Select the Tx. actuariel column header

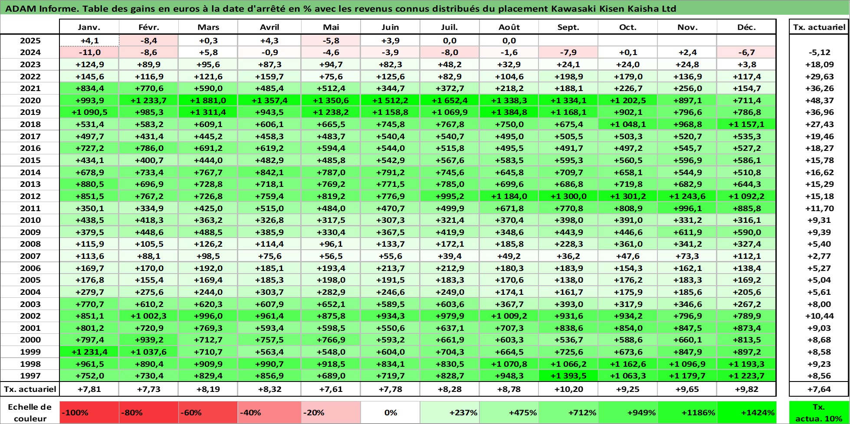point(819,27)
